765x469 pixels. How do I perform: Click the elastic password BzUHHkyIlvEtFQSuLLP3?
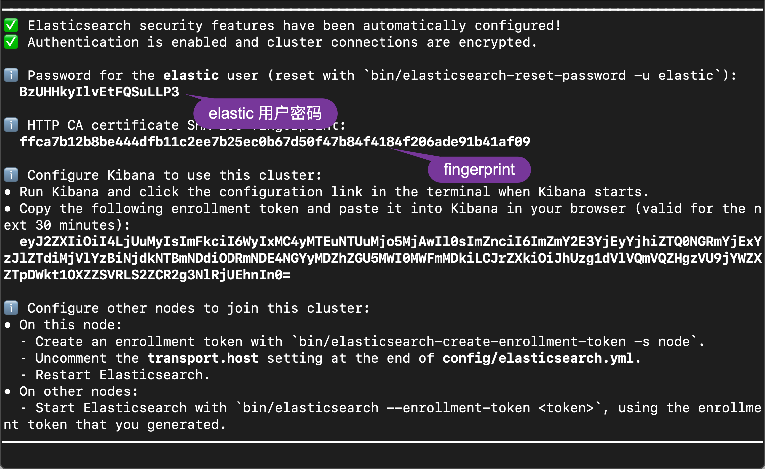[99, 92]
